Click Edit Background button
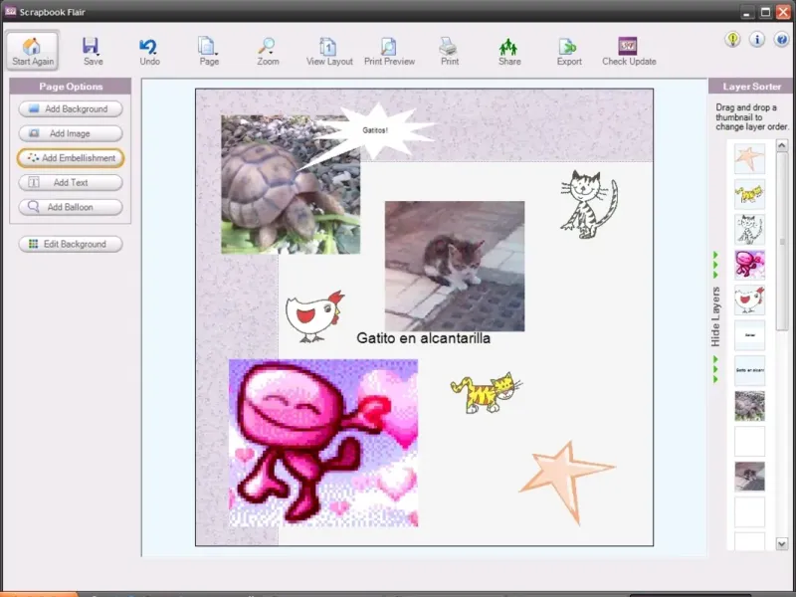Image resolution: width=796 pixels, height=597 pixels. tap(71, 244)
